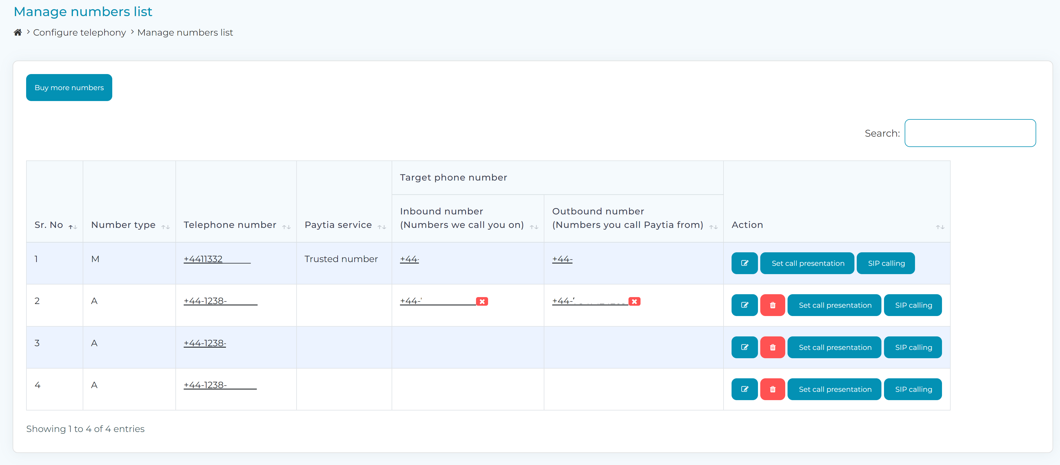Click the home icon in breadcrumb
The height and width of the screenshot is (465, 1060).
(18, 32)
